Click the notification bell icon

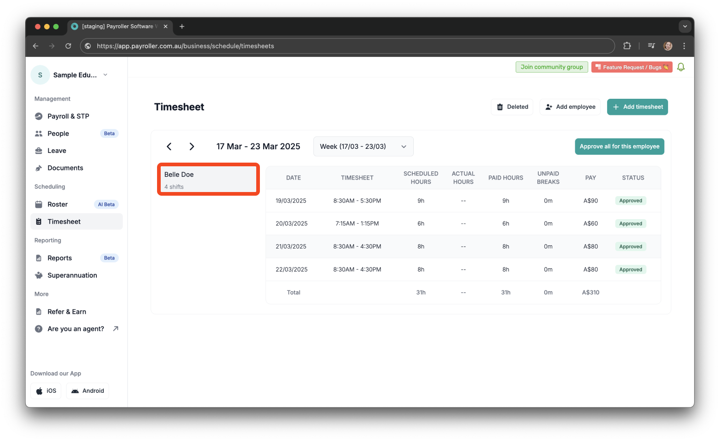[x=681, y=67]
